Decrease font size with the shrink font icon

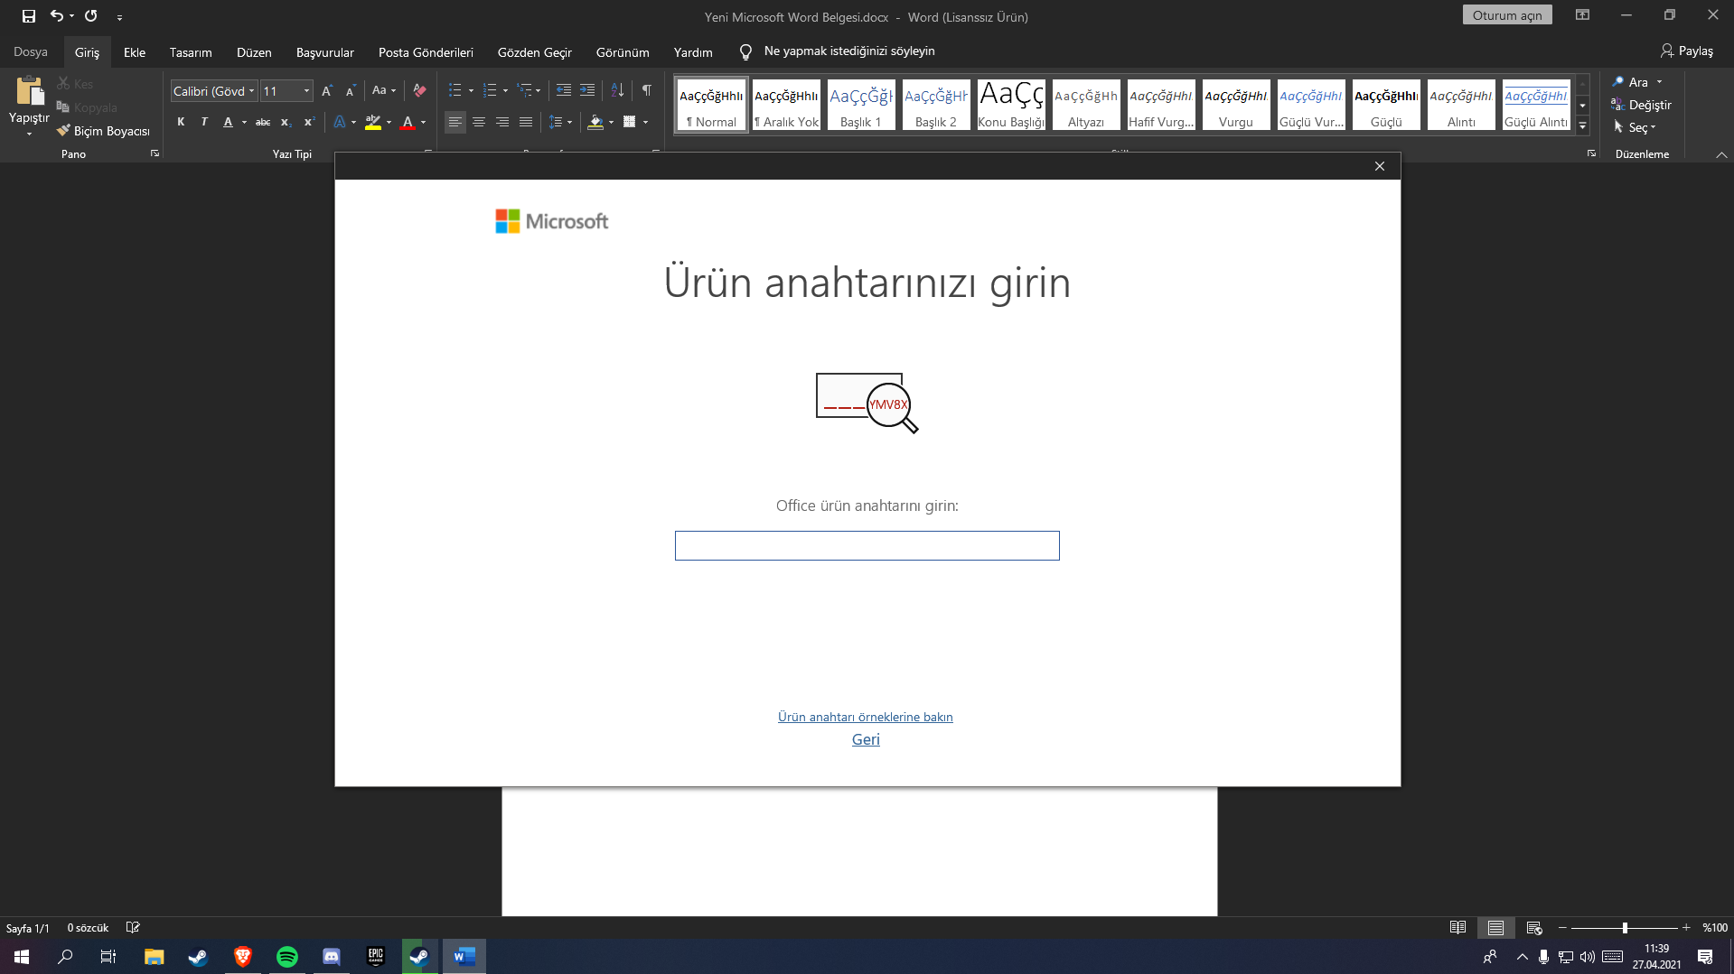tap(351, 91)
